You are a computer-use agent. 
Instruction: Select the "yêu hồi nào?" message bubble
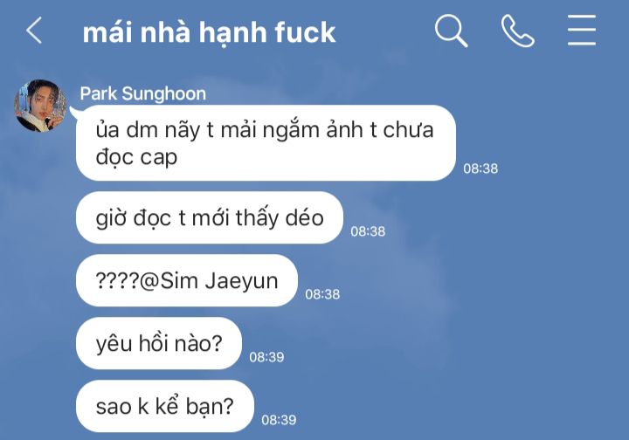pos(159,343)
